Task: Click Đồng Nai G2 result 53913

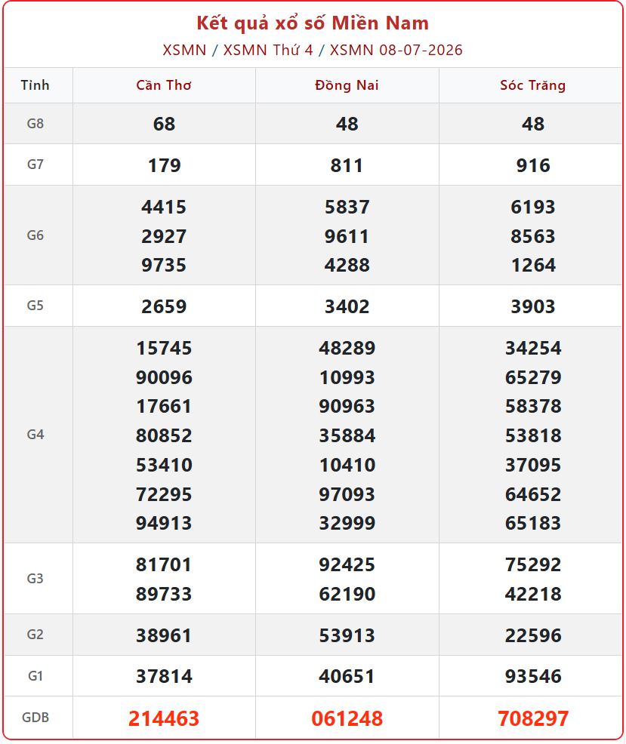Action: (347, 635)
